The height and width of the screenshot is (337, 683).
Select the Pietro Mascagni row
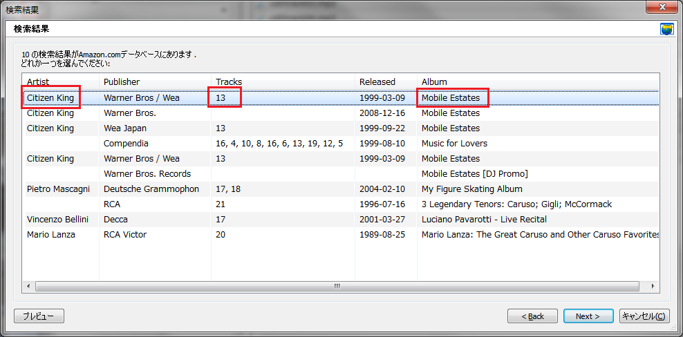click(x=341, y=189)
